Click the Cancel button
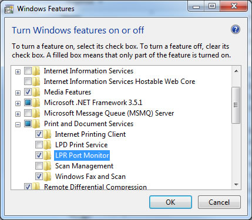 click(x=219, y=202)
